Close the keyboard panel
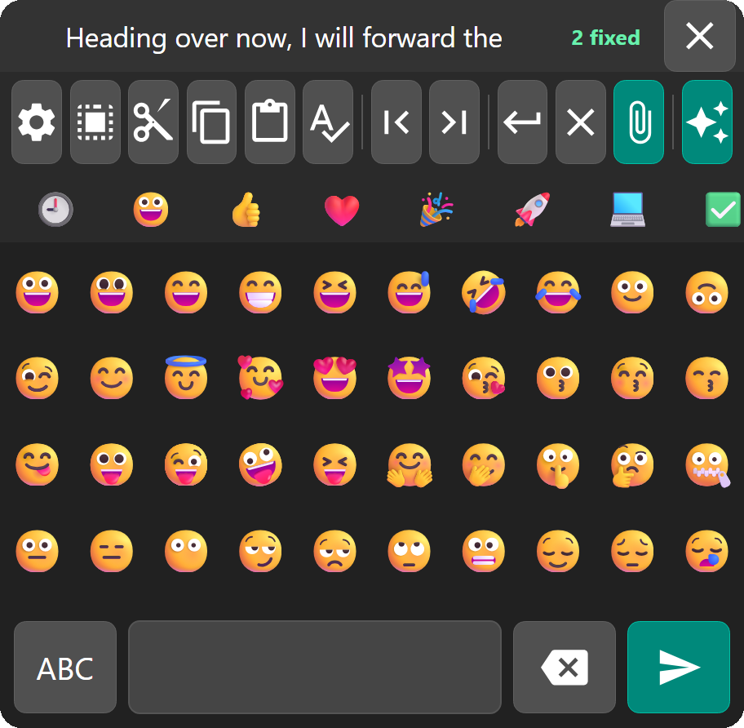The height and width of the screenshot is (728, 744). (700, 36)
